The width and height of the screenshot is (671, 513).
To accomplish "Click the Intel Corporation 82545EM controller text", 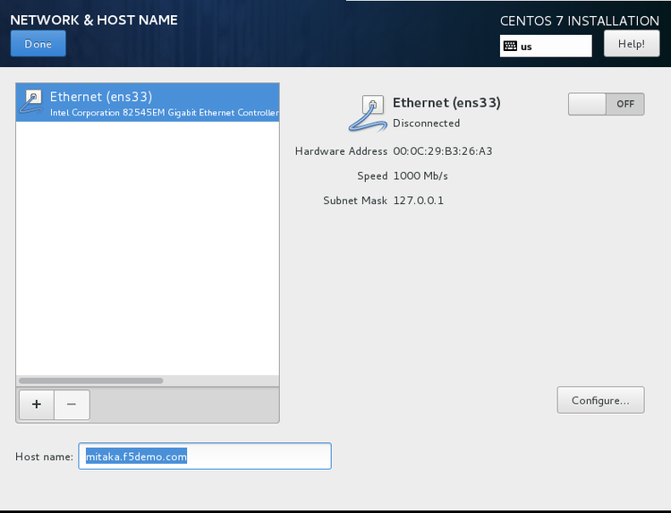I will click(x=165, y=113).
